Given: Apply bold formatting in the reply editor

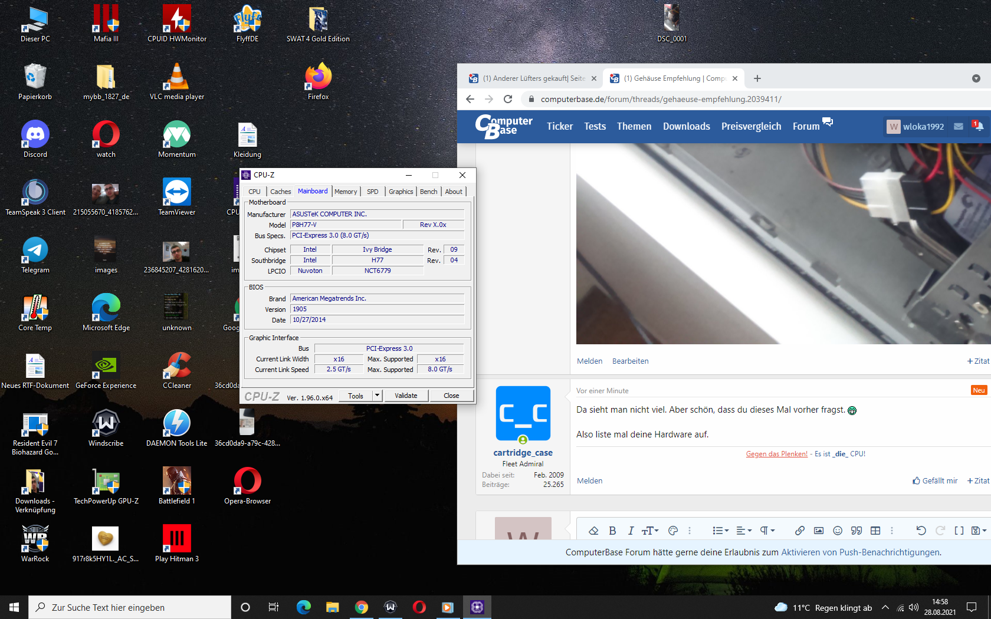Looking at the screenshot, I should [x=612, y=531].
